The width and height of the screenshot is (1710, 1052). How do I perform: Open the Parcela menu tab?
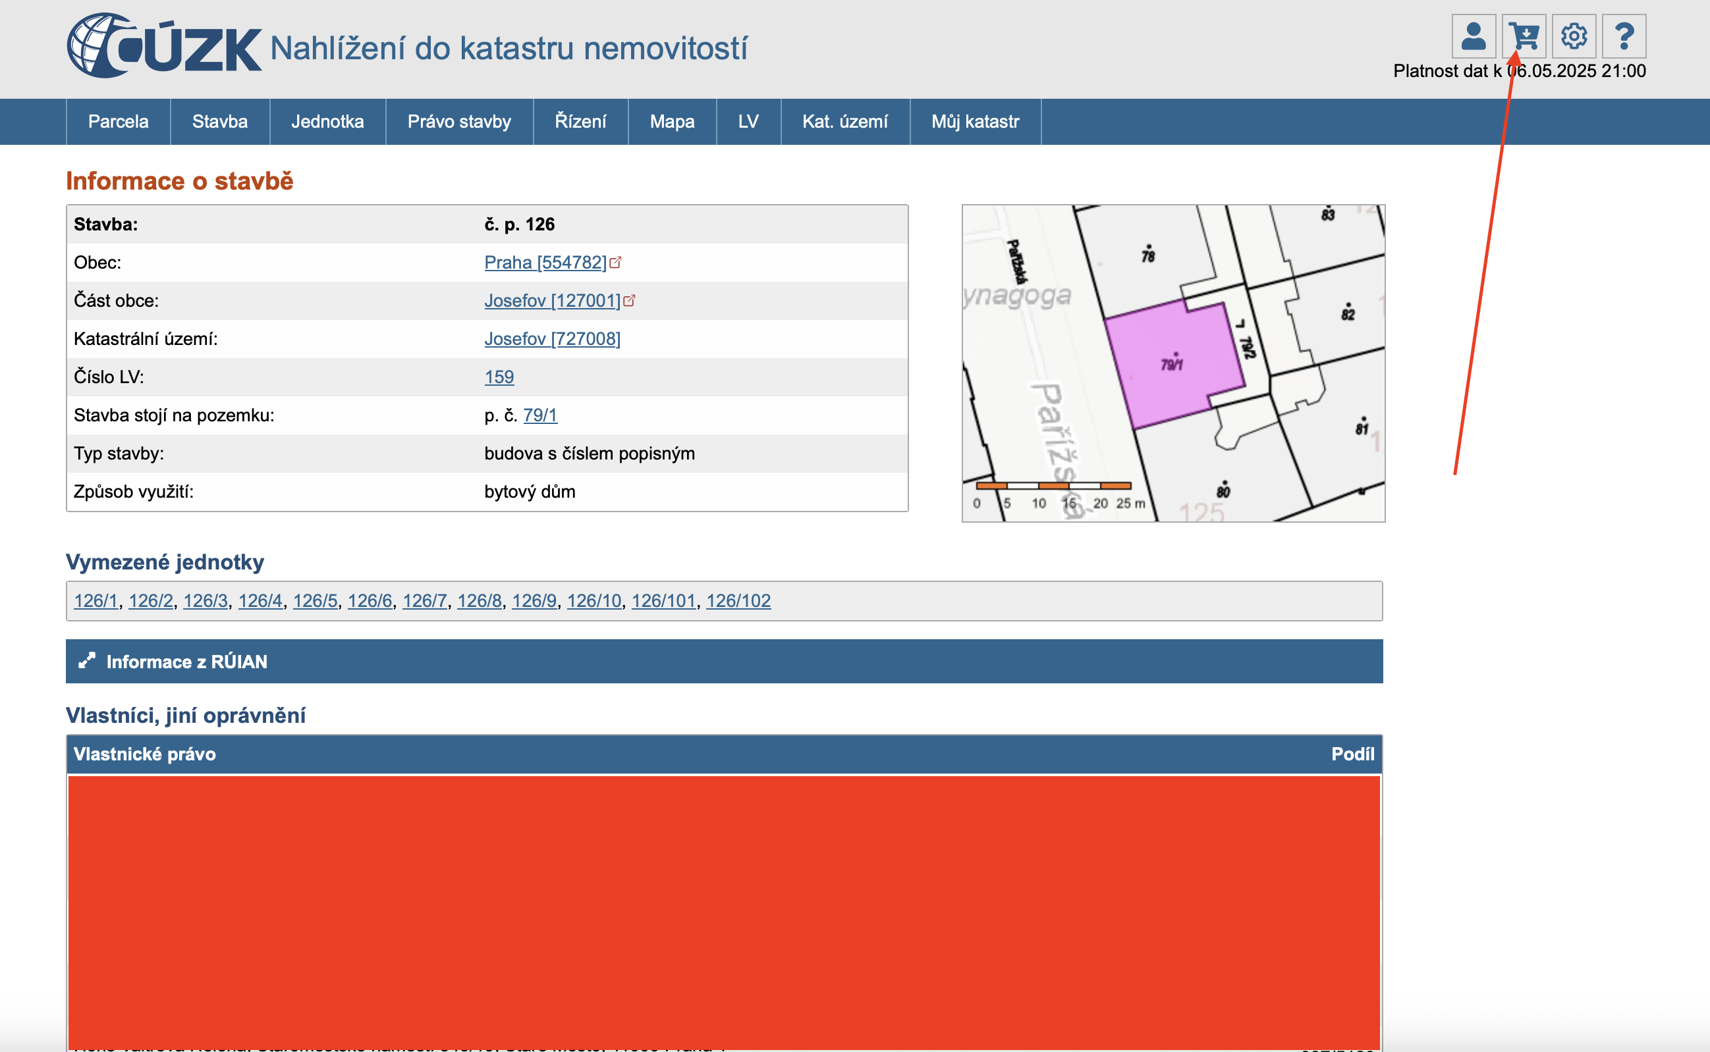119,122
